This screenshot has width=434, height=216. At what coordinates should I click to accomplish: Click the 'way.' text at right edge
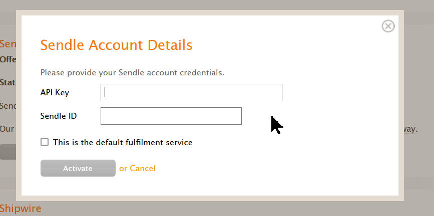(410, 129)
